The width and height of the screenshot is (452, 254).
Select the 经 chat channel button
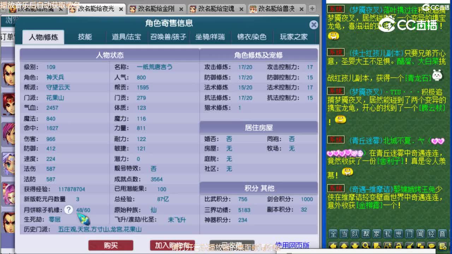coord(432,234)
